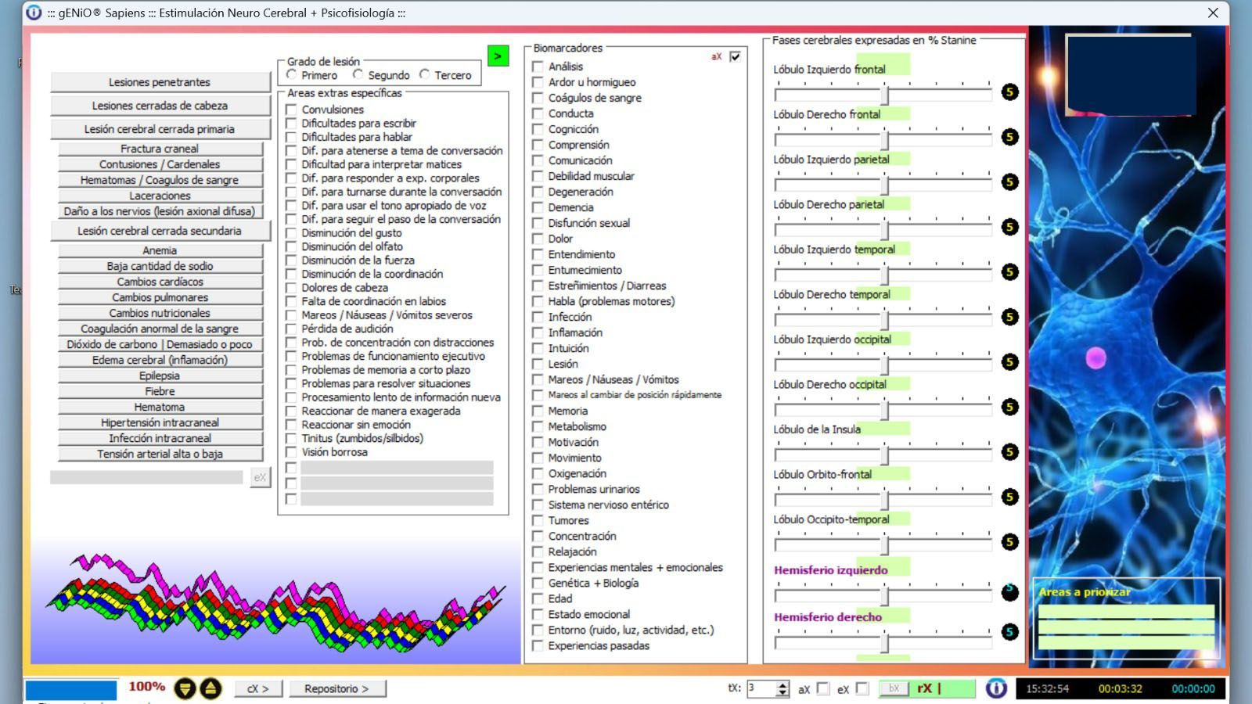Image resolution: width=1252 pixels, height=704 pixels.
Task: Click the dark blue box above the neuron image
Action: [1130, 74]
